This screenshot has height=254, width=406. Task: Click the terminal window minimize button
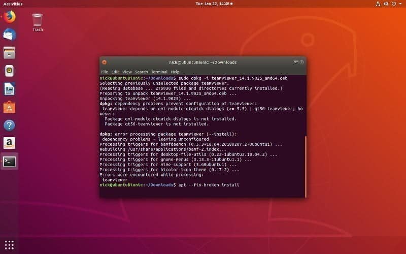pos(296,62)
